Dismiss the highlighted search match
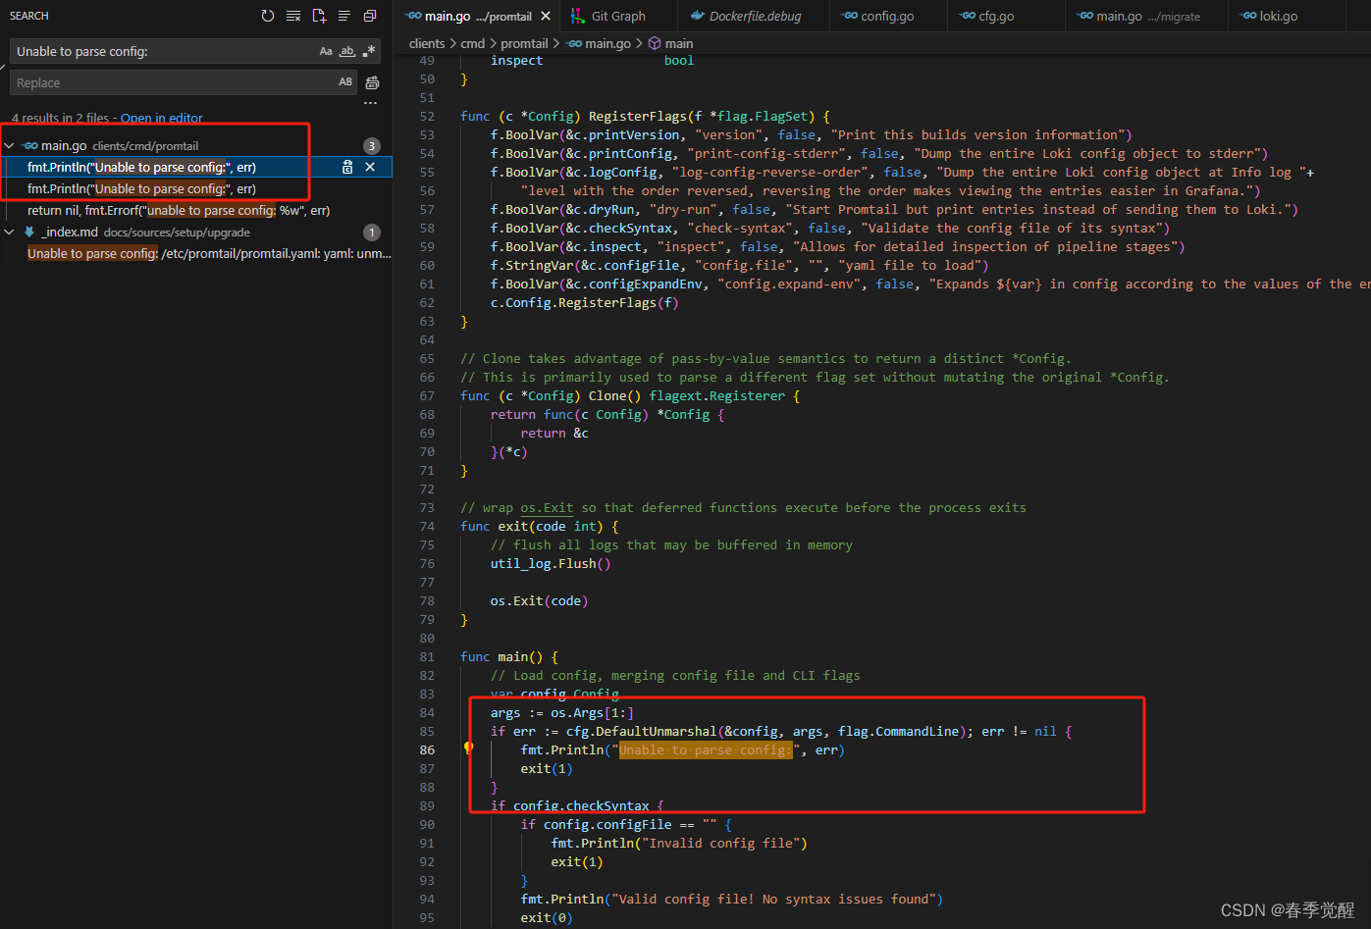The image size is (1371, 929). 371,167
